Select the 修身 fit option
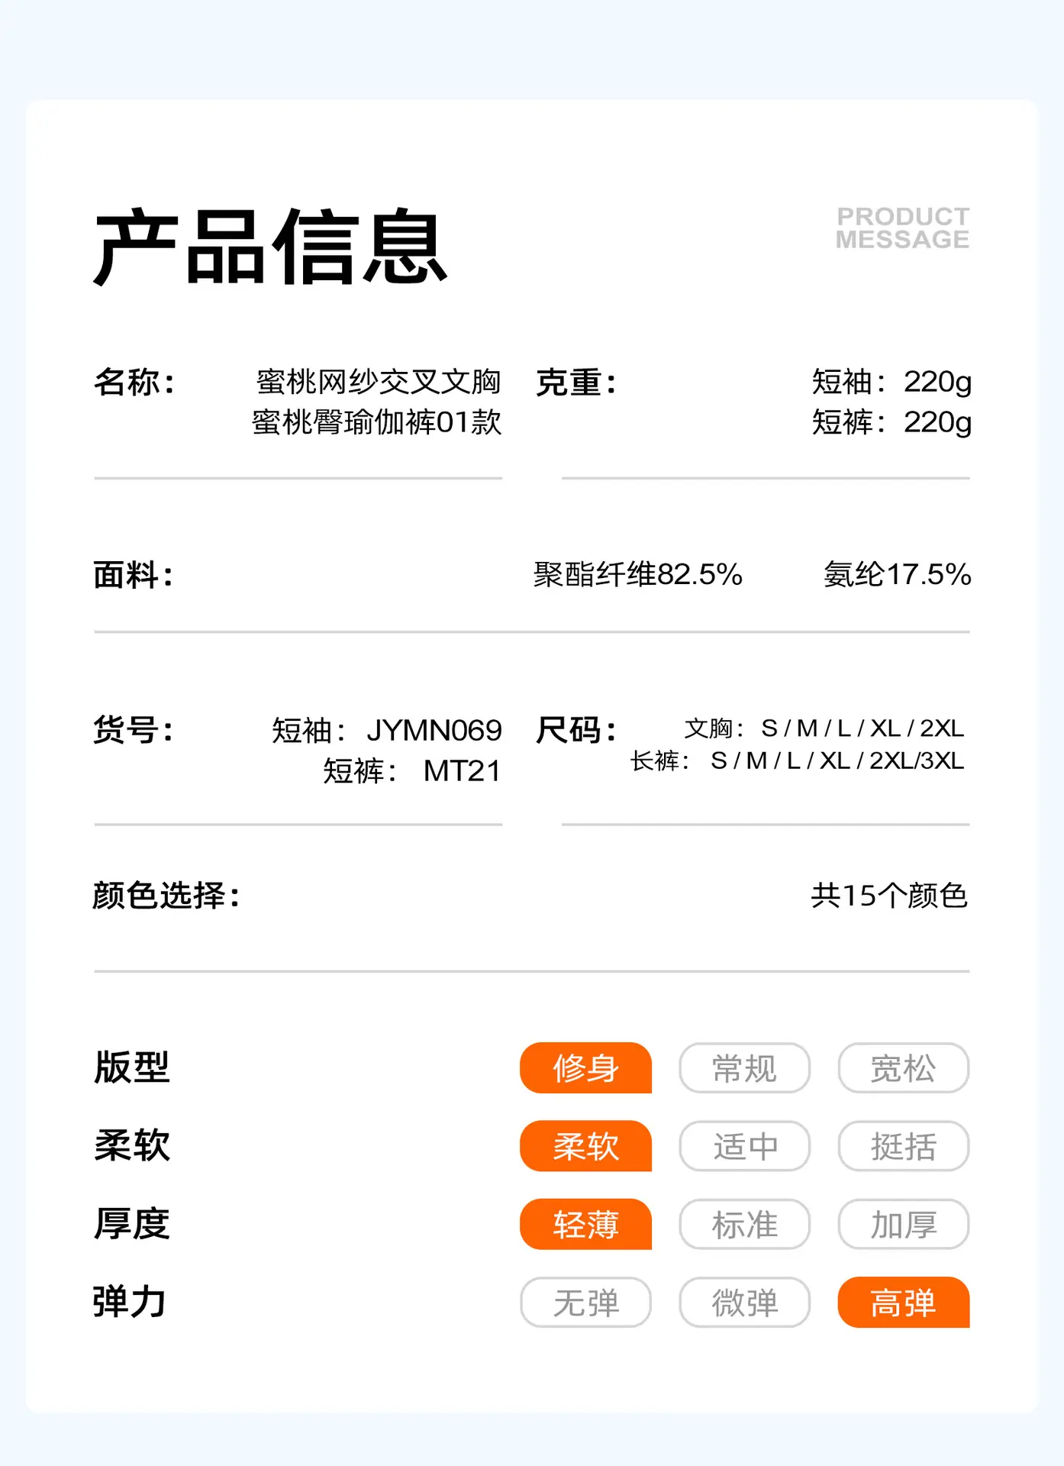Viewport: 1064px width, 1466px height. click(585, 1067)
